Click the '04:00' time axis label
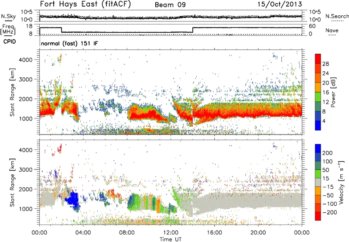The image size is (349, 242). coord(83,233)
